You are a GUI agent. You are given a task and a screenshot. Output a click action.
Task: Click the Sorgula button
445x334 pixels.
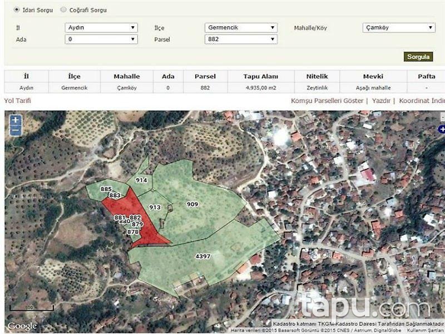pos(418,57)
